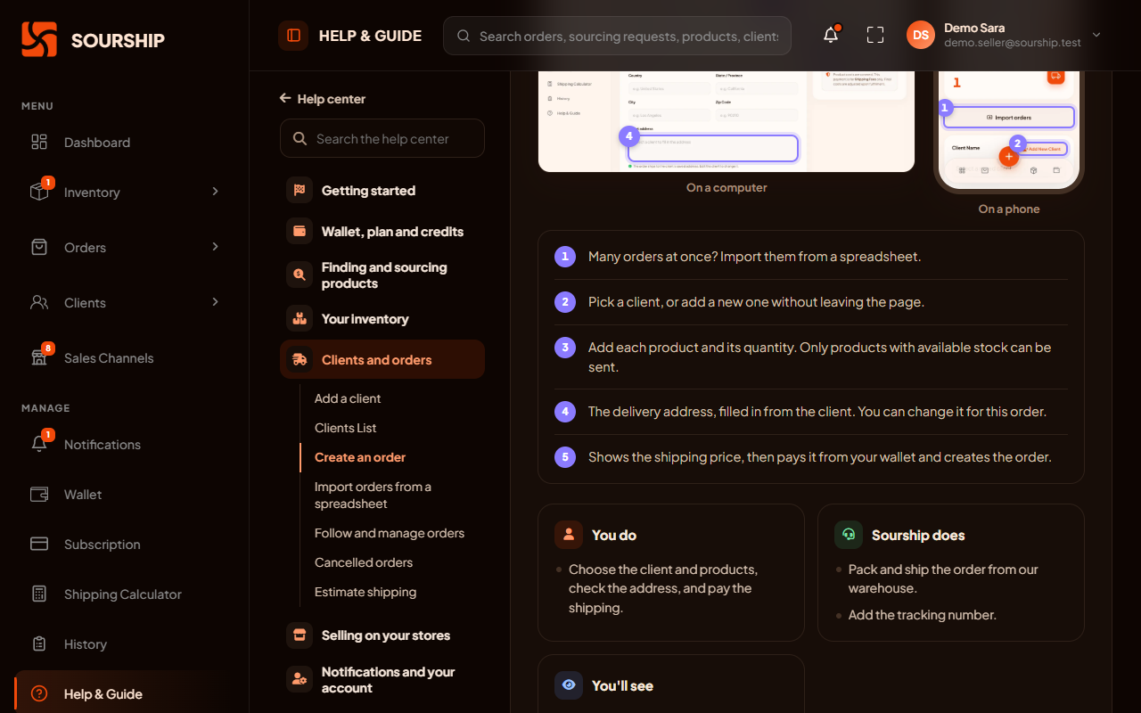Open the Estimate shipping article
Viewport: 1141px width, 713px height.
365,592
